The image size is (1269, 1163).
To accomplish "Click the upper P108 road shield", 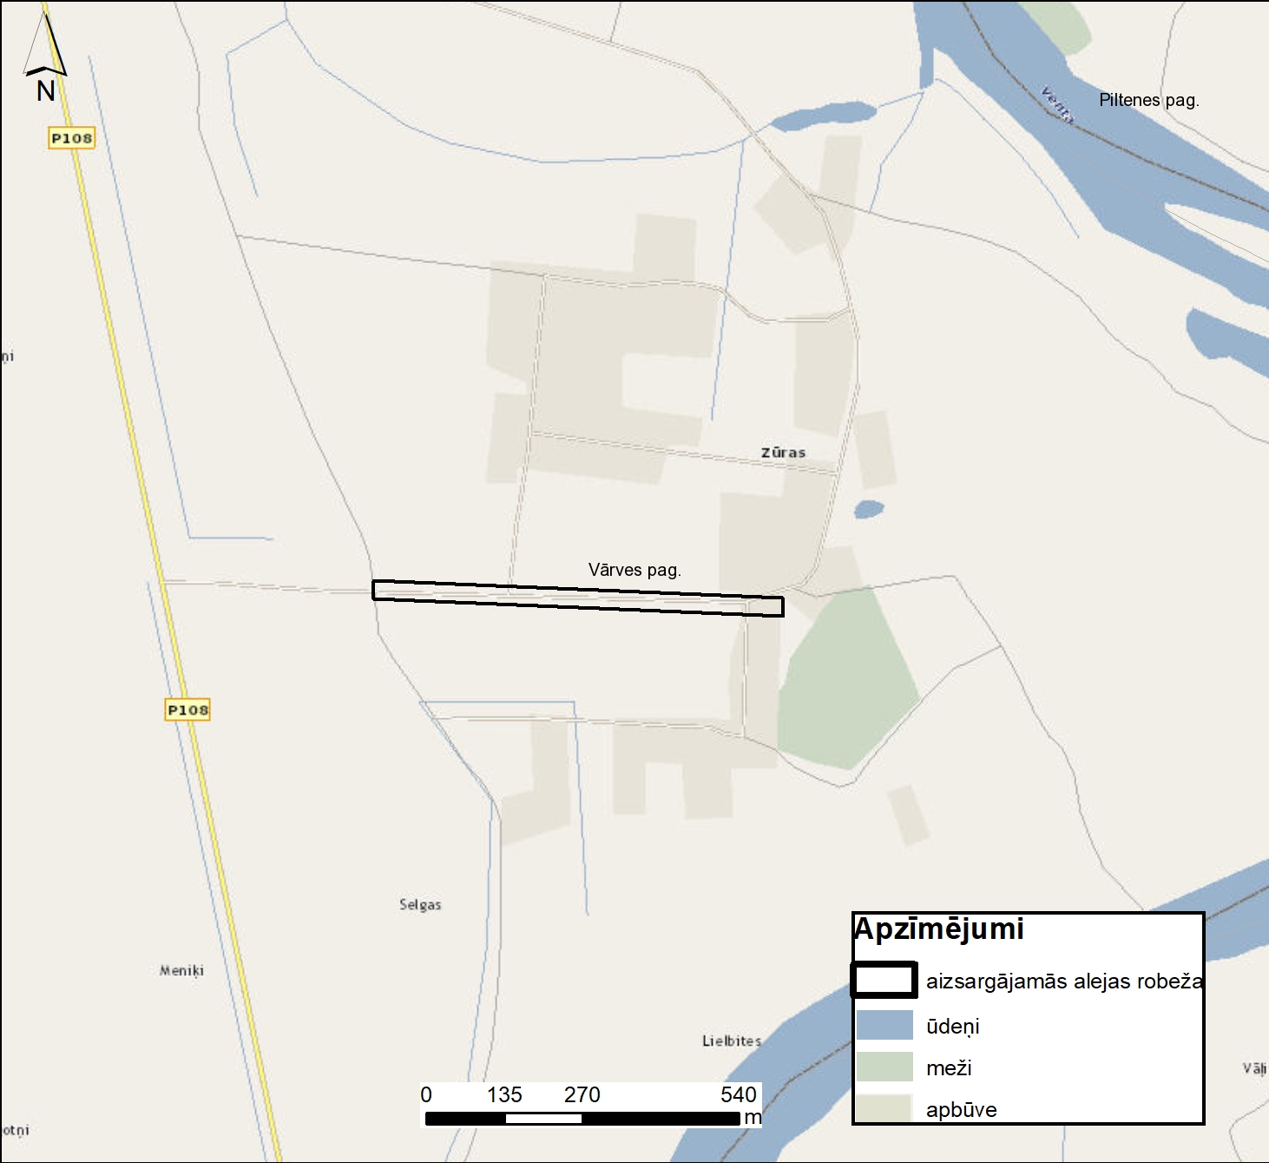I will pyautogui.click(x=71, y=138).
